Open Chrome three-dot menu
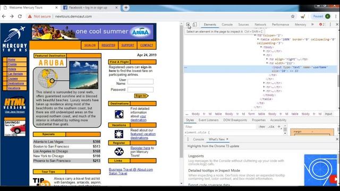This screenshot has width=340, height=191. point(336,16)
